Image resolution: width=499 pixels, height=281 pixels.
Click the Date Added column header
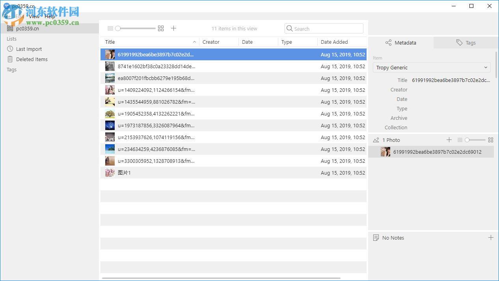pos(342,42)
